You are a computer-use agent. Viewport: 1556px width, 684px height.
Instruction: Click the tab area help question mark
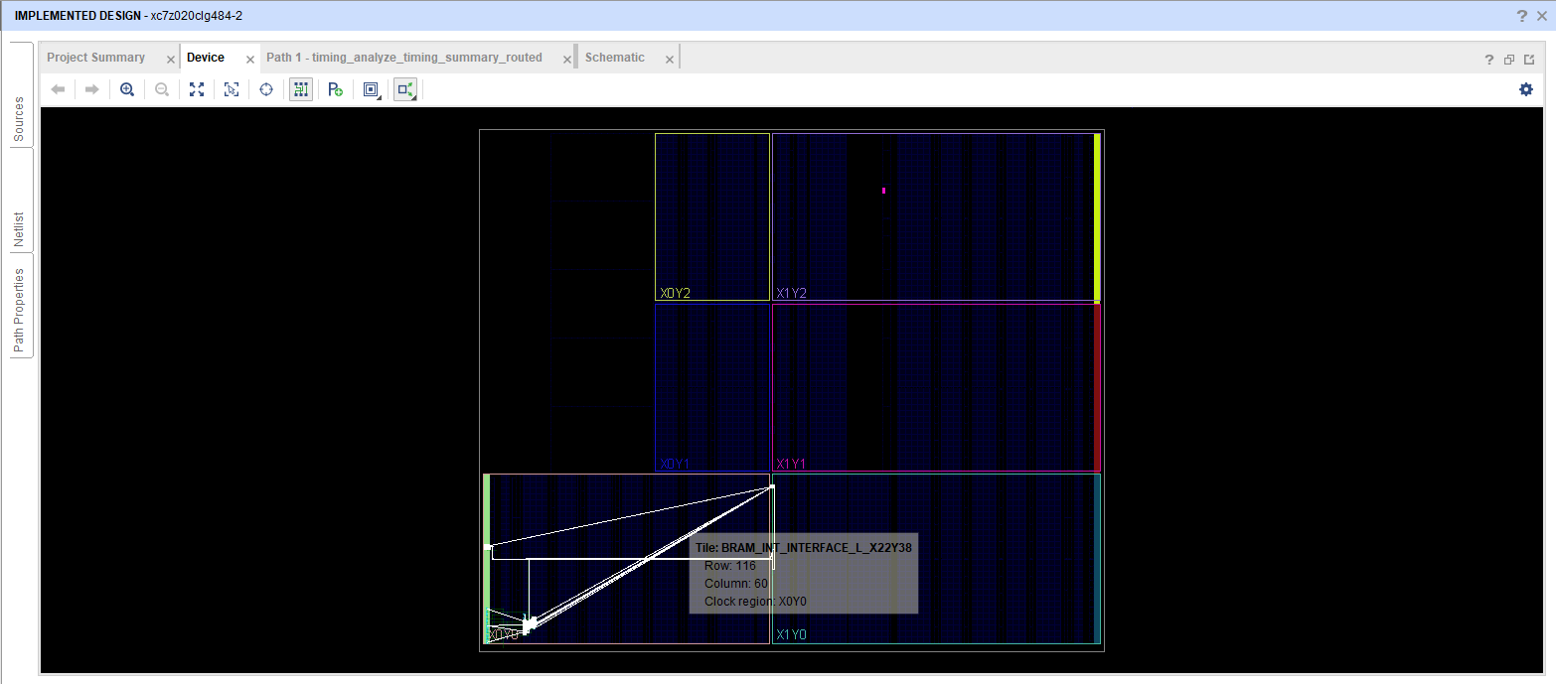1489,60
